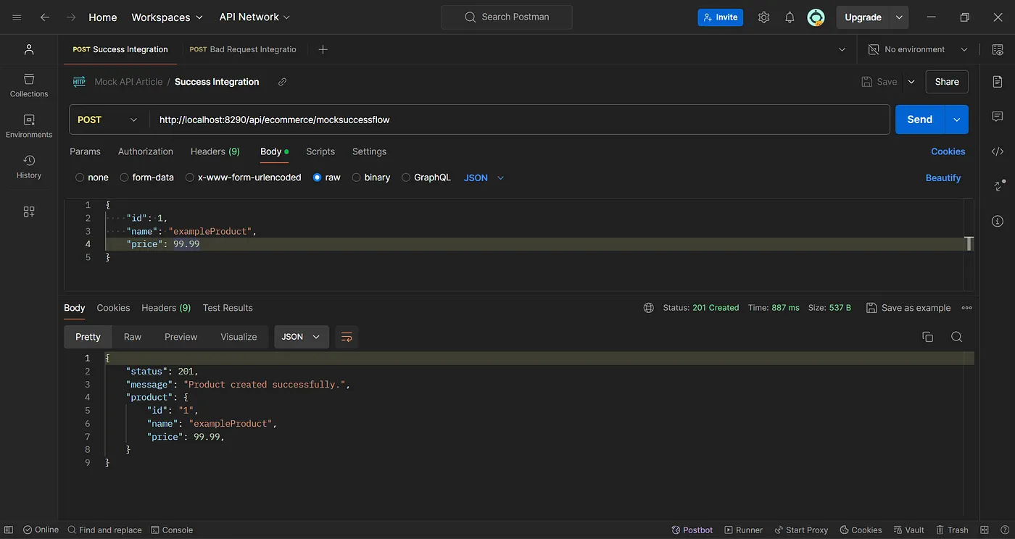Open more response options ellipsis
Screen dimensions: 1015x539
point(966,308)
